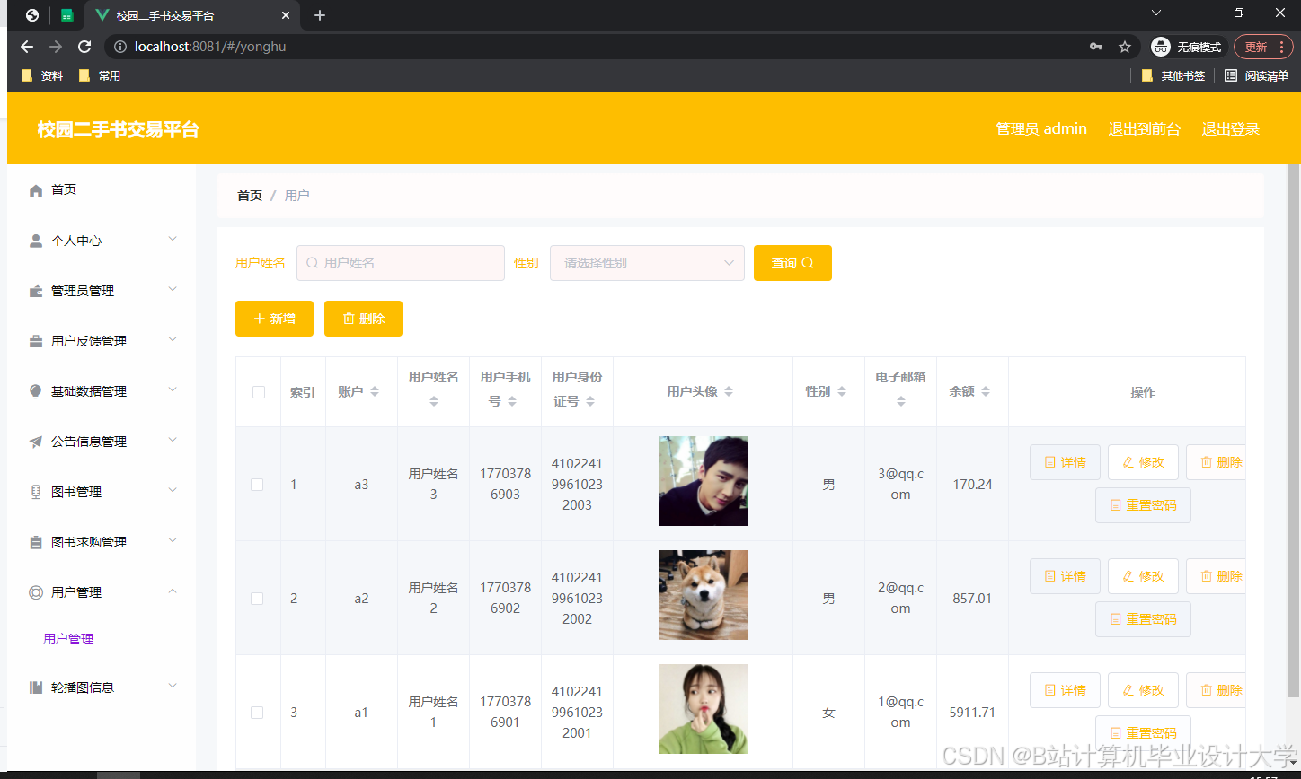Click the 用户姓名 search input field

(x=401, y=263)
